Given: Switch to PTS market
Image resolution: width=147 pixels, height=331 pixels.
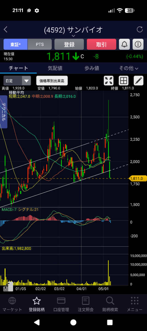Looking at the screenshot, I should point(40,44).
